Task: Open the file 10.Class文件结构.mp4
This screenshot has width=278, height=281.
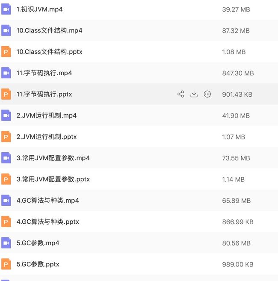Action: pos(49,31)
